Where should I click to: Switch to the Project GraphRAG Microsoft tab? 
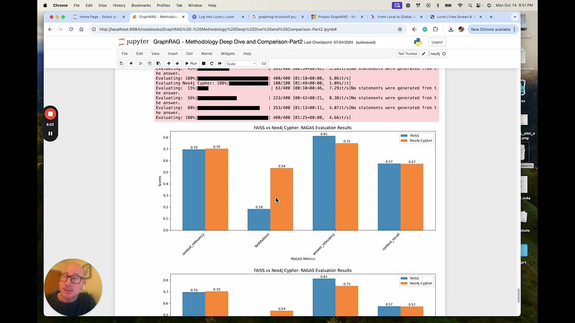pyautogui.click(x=337, y=17)
